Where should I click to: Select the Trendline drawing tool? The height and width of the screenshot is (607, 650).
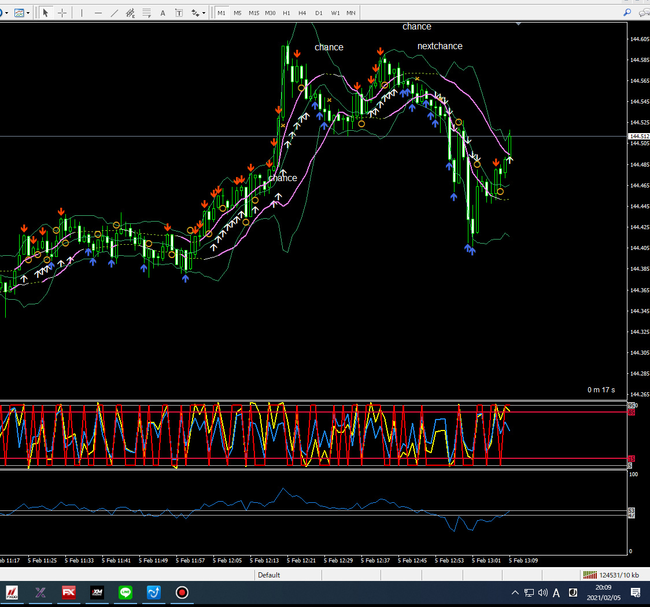[x=114, y=13]
